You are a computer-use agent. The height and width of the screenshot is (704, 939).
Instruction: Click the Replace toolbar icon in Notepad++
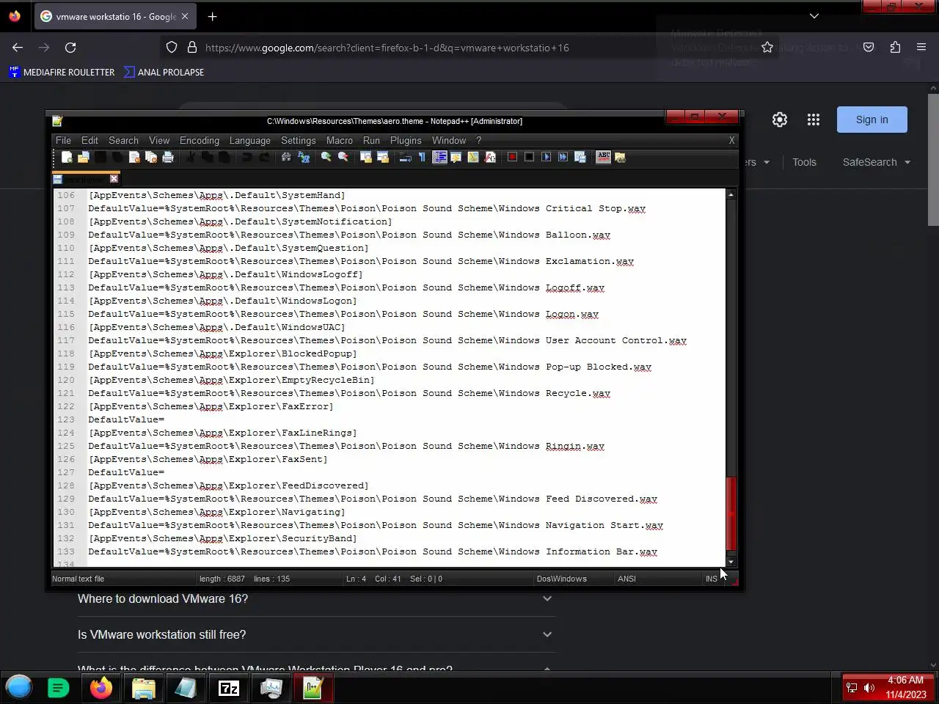coord(303,157)
